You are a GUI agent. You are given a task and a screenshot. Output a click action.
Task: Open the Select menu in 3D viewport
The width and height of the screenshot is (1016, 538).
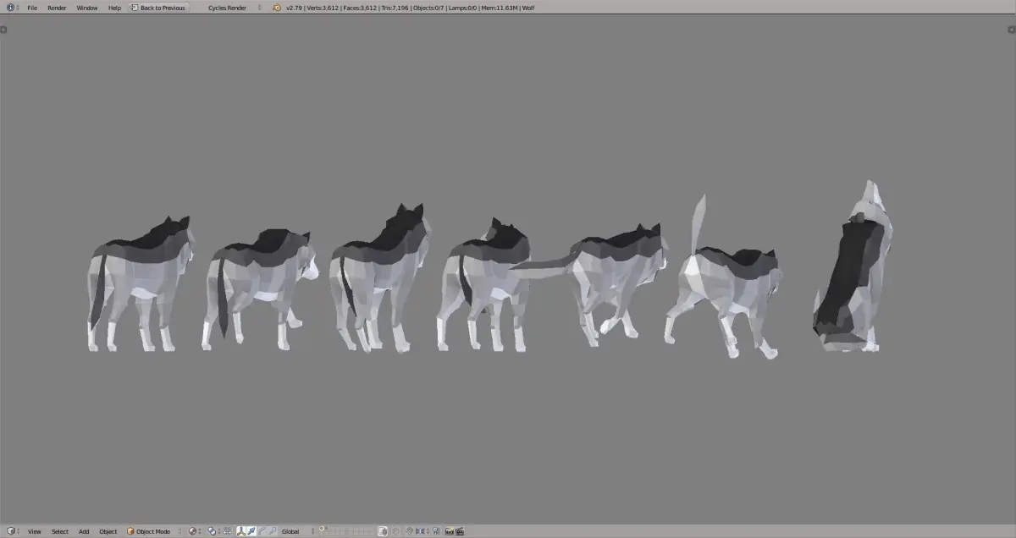tap(59, 531)
